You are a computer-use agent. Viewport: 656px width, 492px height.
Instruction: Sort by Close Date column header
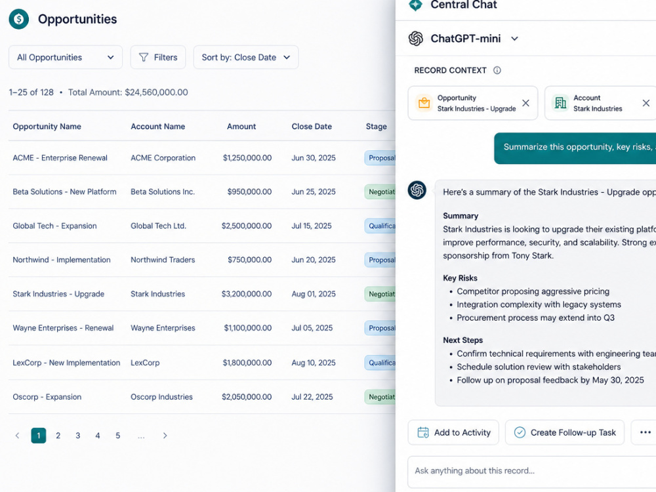[x=312, y=127]
